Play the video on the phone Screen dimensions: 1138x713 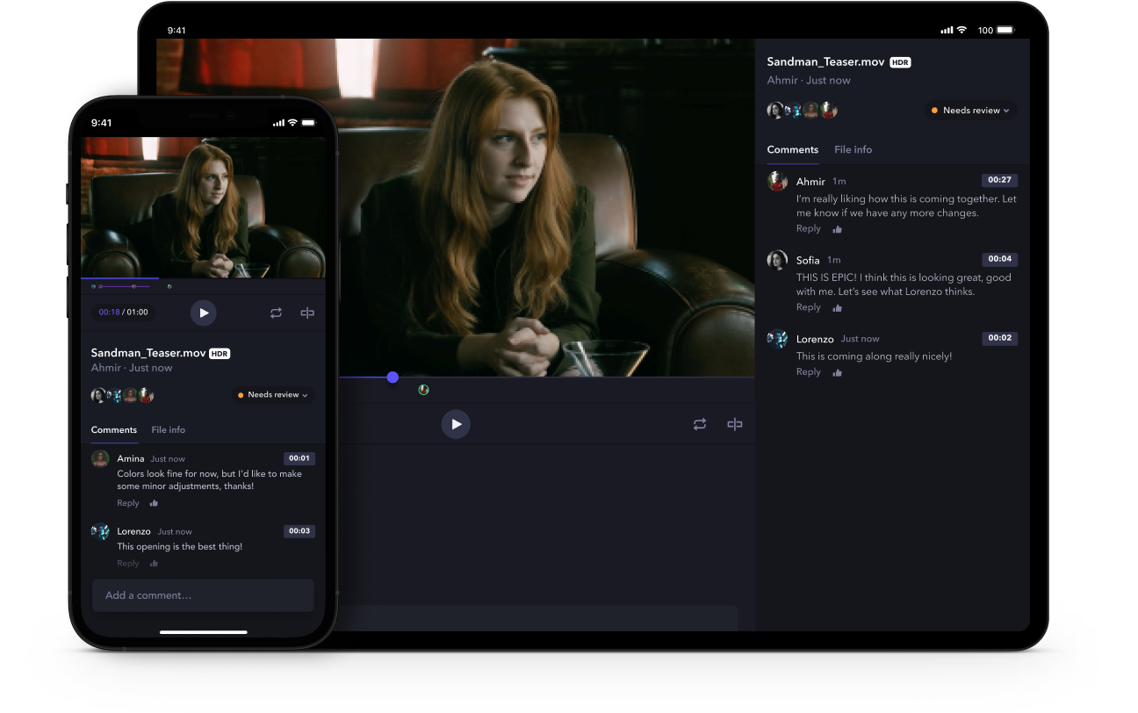tap(204, 313)
